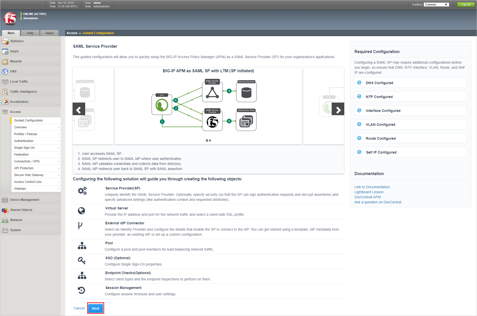Open the DevCentral APM link
Screen dimensions: 477x316
pos(368,197)
